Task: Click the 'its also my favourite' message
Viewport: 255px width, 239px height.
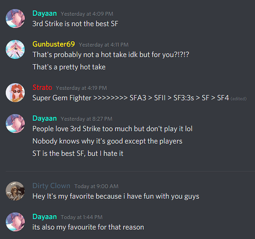Action: point(88,227)
